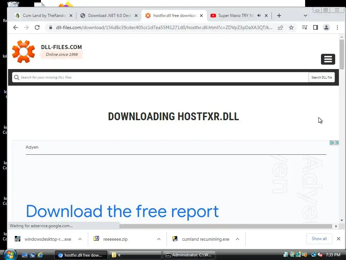Click the network tray icon
346x260 pixels.
(x=314, y=255)
